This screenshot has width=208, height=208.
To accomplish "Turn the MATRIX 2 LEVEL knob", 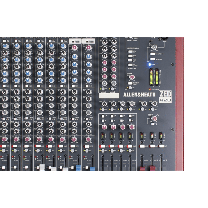I will coord(114,84).
